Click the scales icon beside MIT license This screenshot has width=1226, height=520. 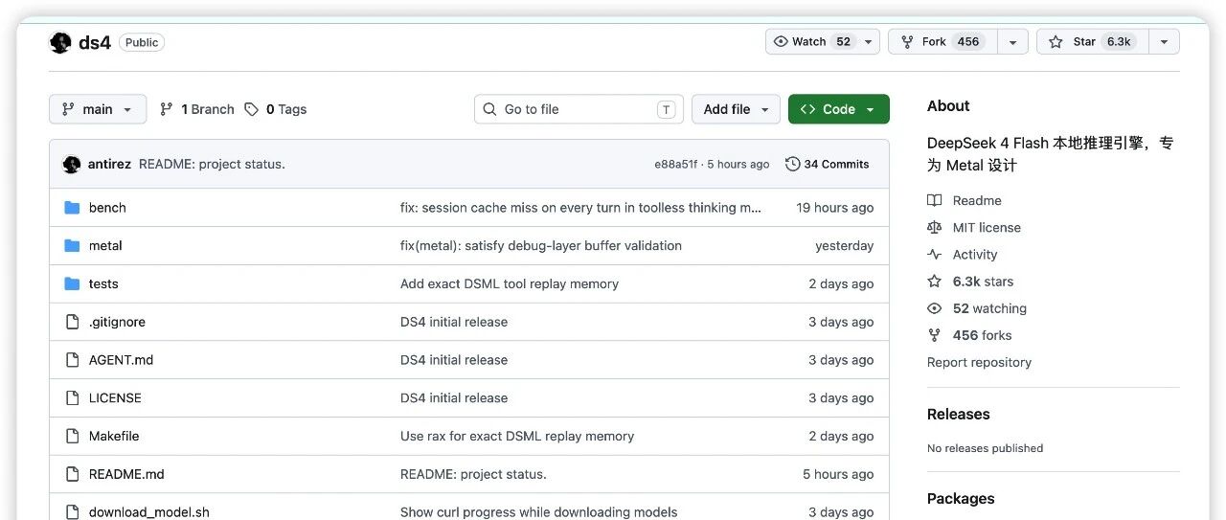(x=935, y=227)
